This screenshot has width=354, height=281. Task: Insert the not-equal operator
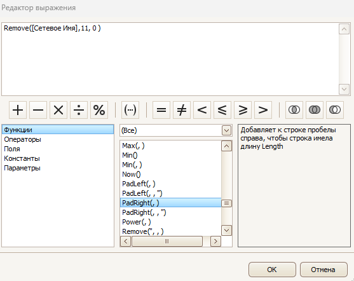click(x=182, y=110)
